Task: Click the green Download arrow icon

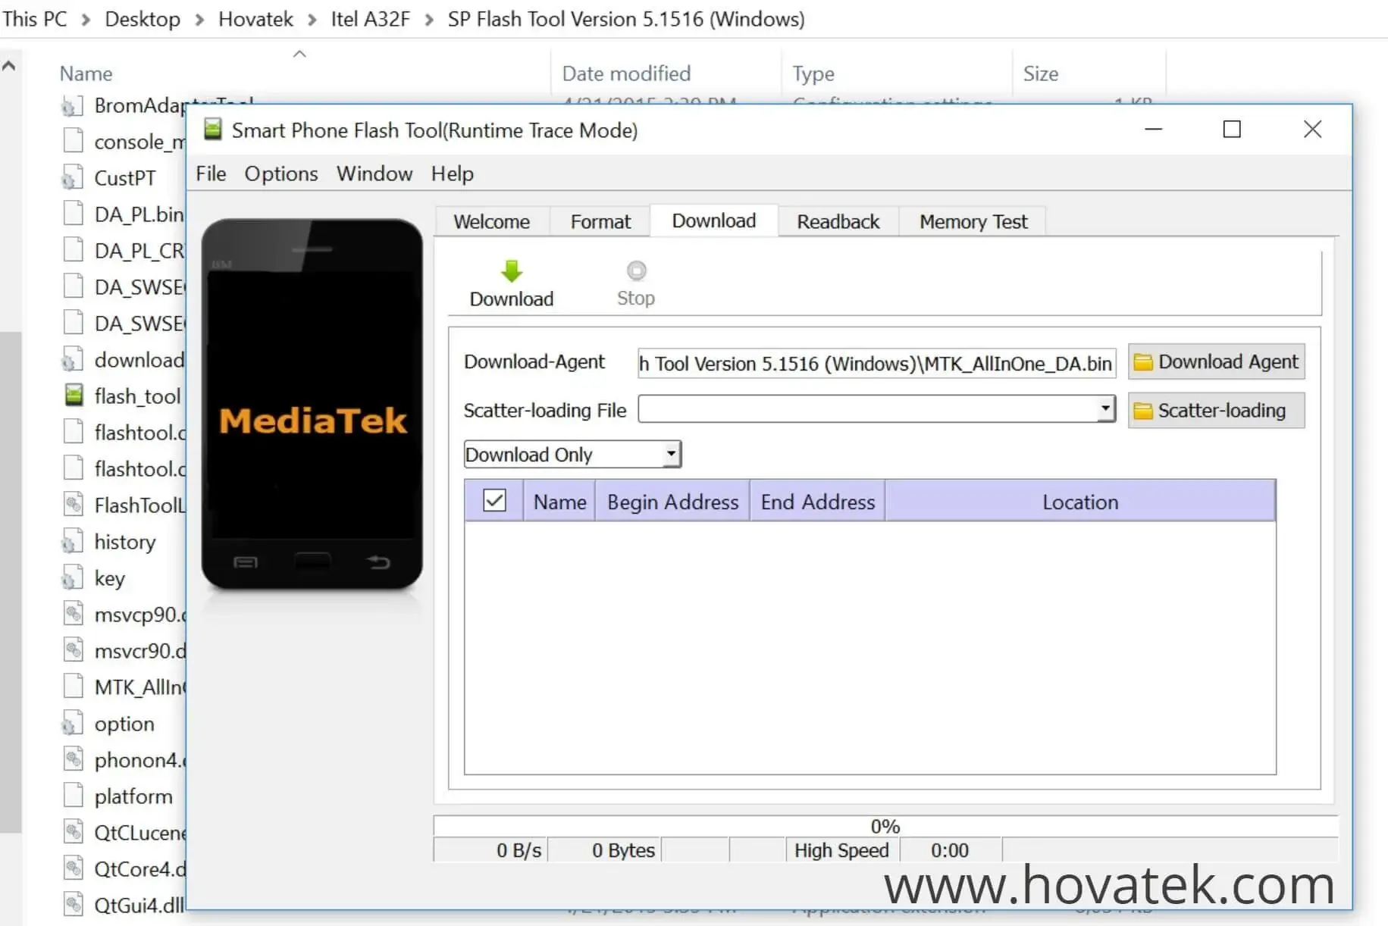Action: pyautogui.click(x=511, y=271)
